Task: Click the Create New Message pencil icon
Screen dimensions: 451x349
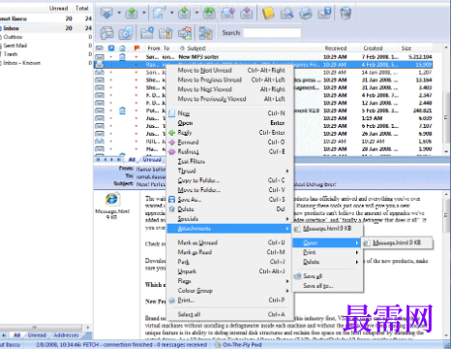Action: (x=160, y=14)
